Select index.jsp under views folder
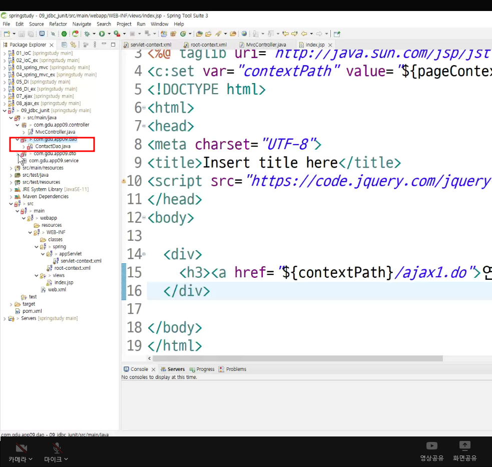 click(x=64, y=282)
